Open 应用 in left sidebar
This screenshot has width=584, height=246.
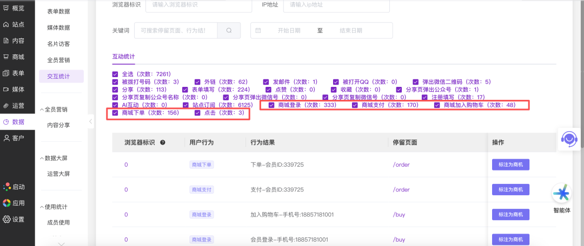(14, 203)
